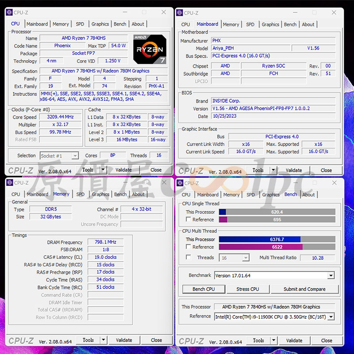354x354 pixels.
Task: Click the multi-thread Reference bar showing 6522
Action: 277,247
